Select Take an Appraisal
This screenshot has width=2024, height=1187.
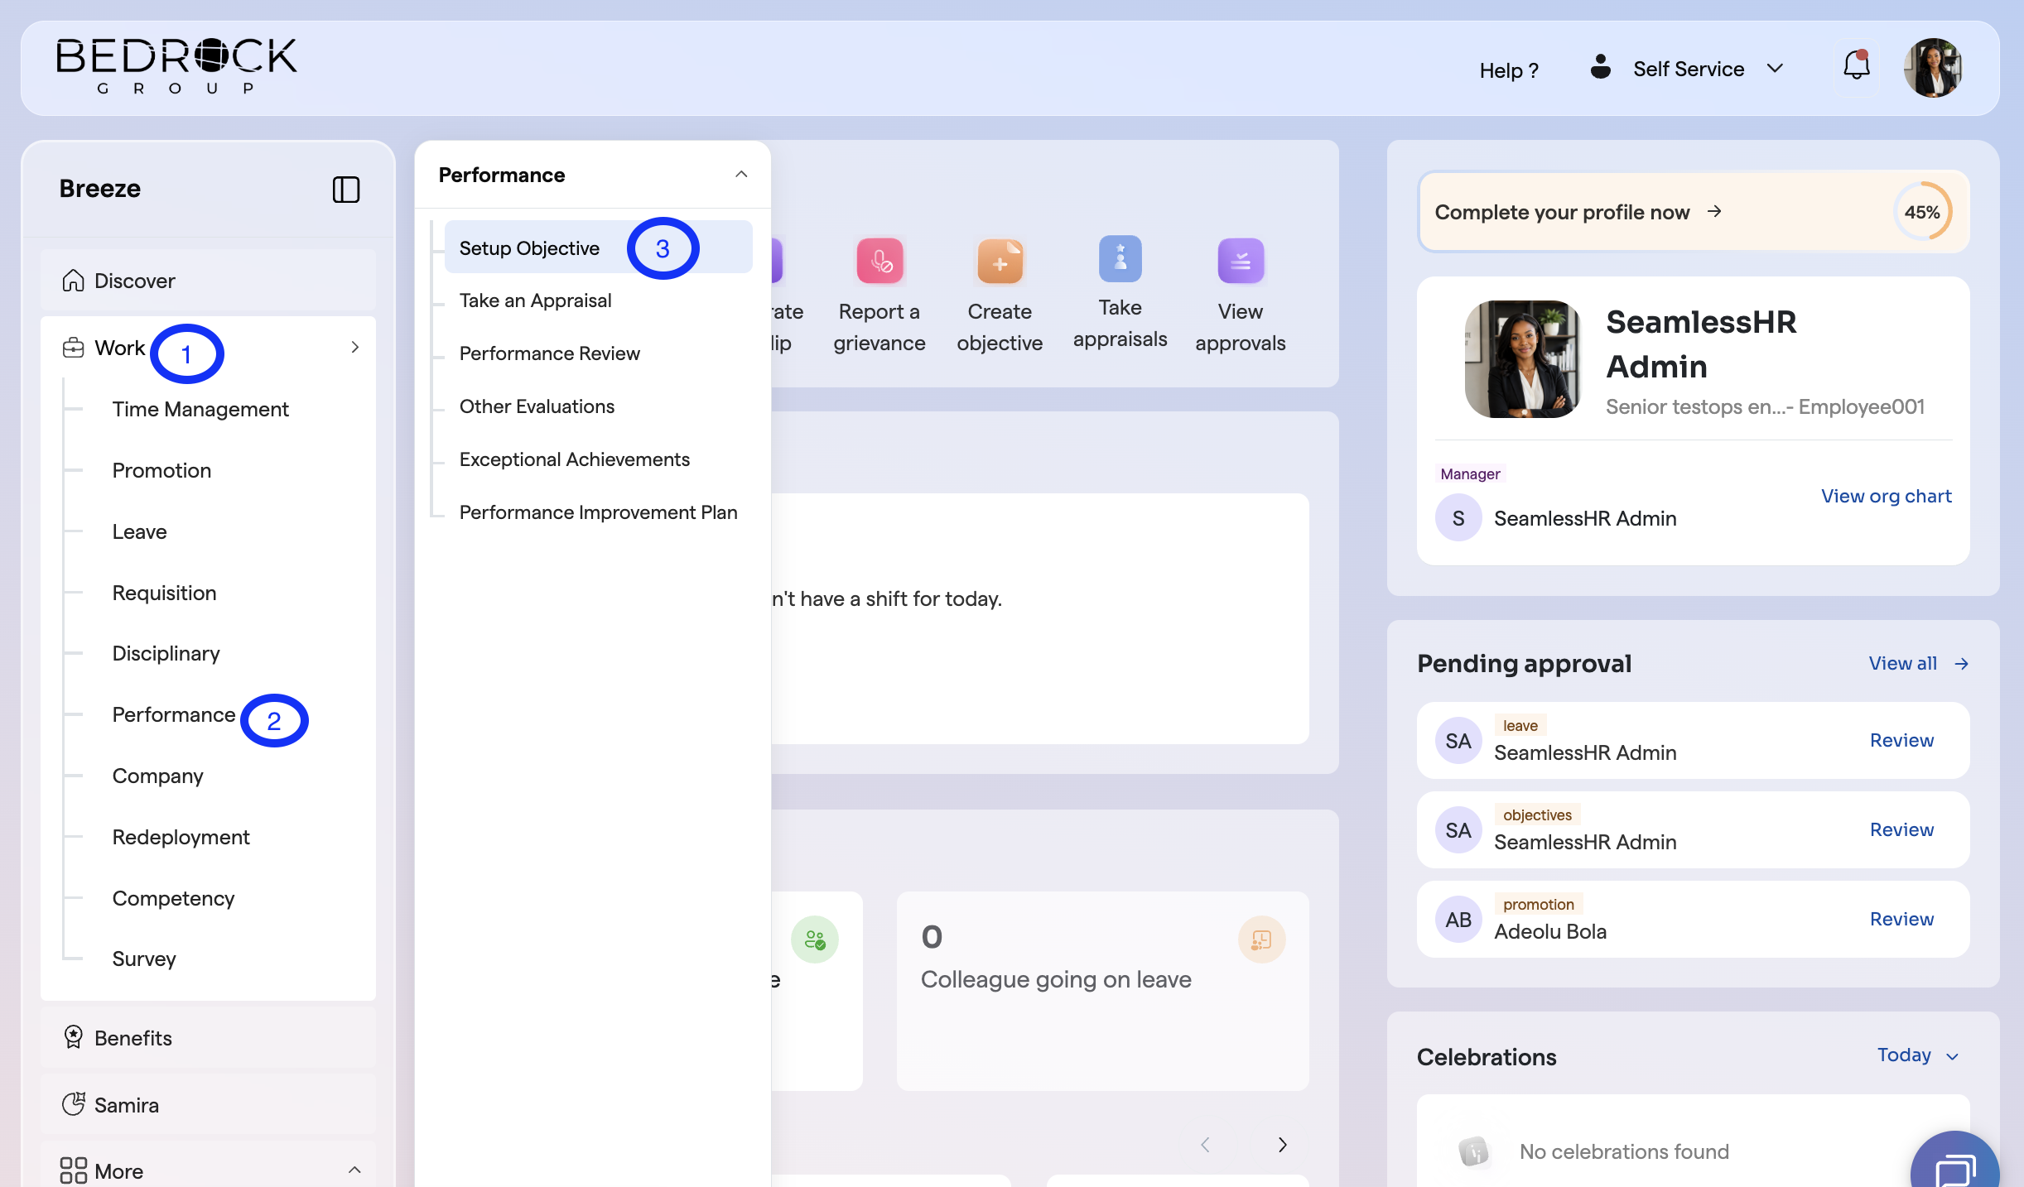(535, 300)
